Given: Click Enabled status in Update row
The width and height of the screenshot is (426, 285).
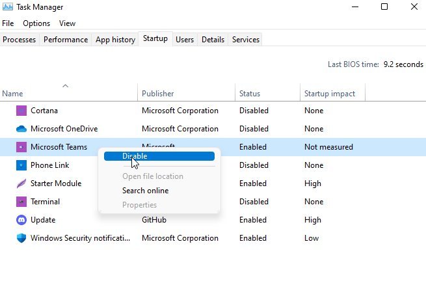Looking at the screenshot, I should point(253,220).
